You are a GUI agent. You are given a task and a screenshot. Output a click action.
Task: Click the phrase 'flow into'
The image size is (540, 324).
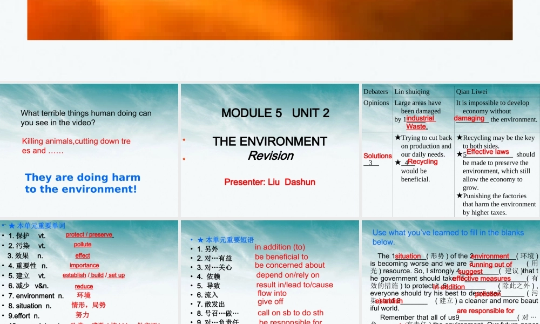(x=272, y=293)
